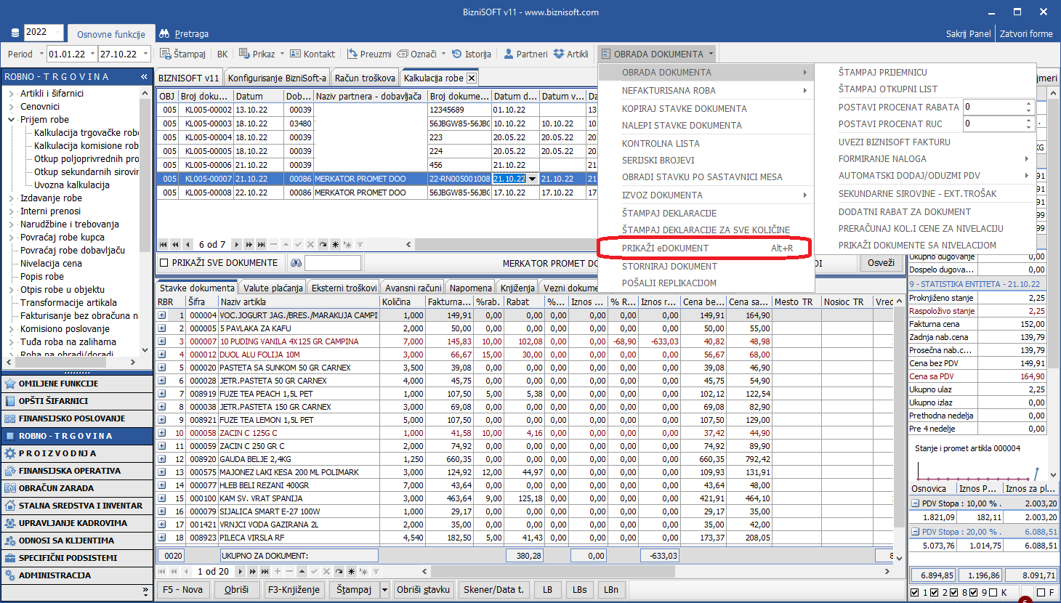
Task: Click binoculars icon beside PRIKAŽI SVE DOKUMENTE
Action: 296,263
